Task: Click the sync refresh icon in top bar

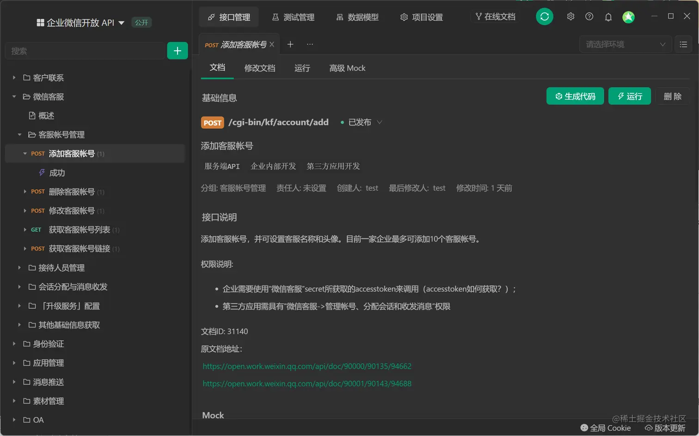Action: [x=544, y=16]
